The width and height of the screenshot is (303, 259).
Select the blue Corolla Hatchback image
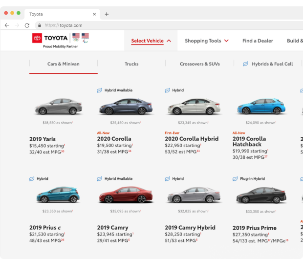click(x=261, y=107)
